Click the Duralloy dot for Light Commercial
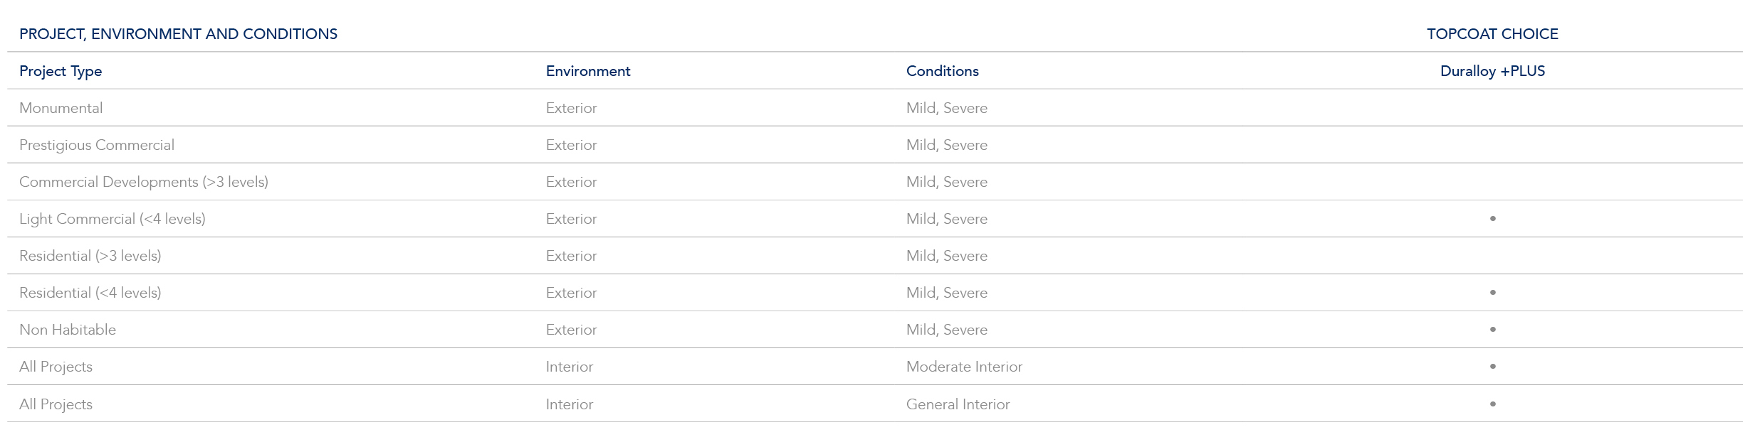1750x437 pixels. click(x=1493, y=219)
